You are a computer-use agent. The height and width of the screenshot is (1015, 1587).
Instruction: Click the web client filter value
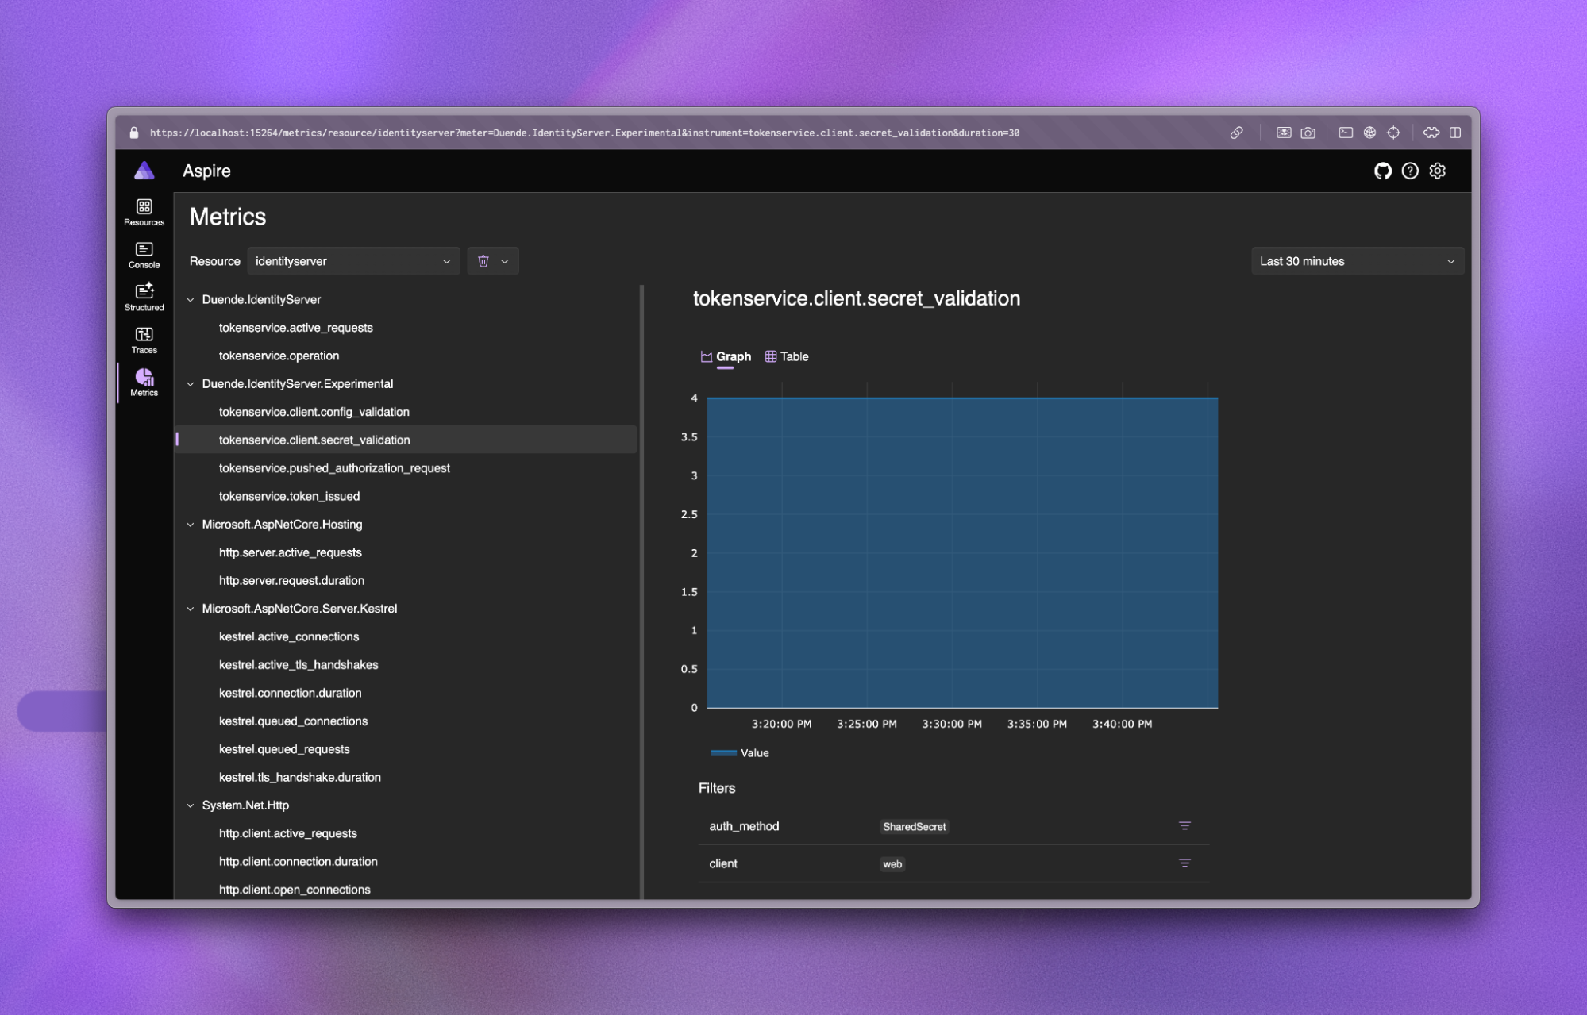point(892,864)
